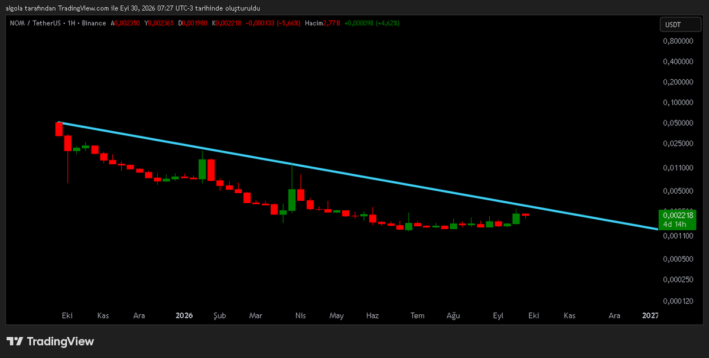Click the 0,000120 price axis label
The width and height of the screenshot is (709, 358).
click(678, 301)
